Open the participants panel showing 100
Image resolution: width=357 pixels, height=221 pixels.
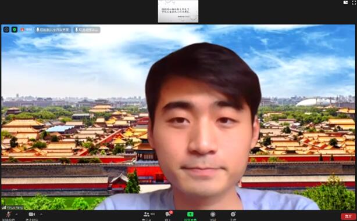(149, 215)
